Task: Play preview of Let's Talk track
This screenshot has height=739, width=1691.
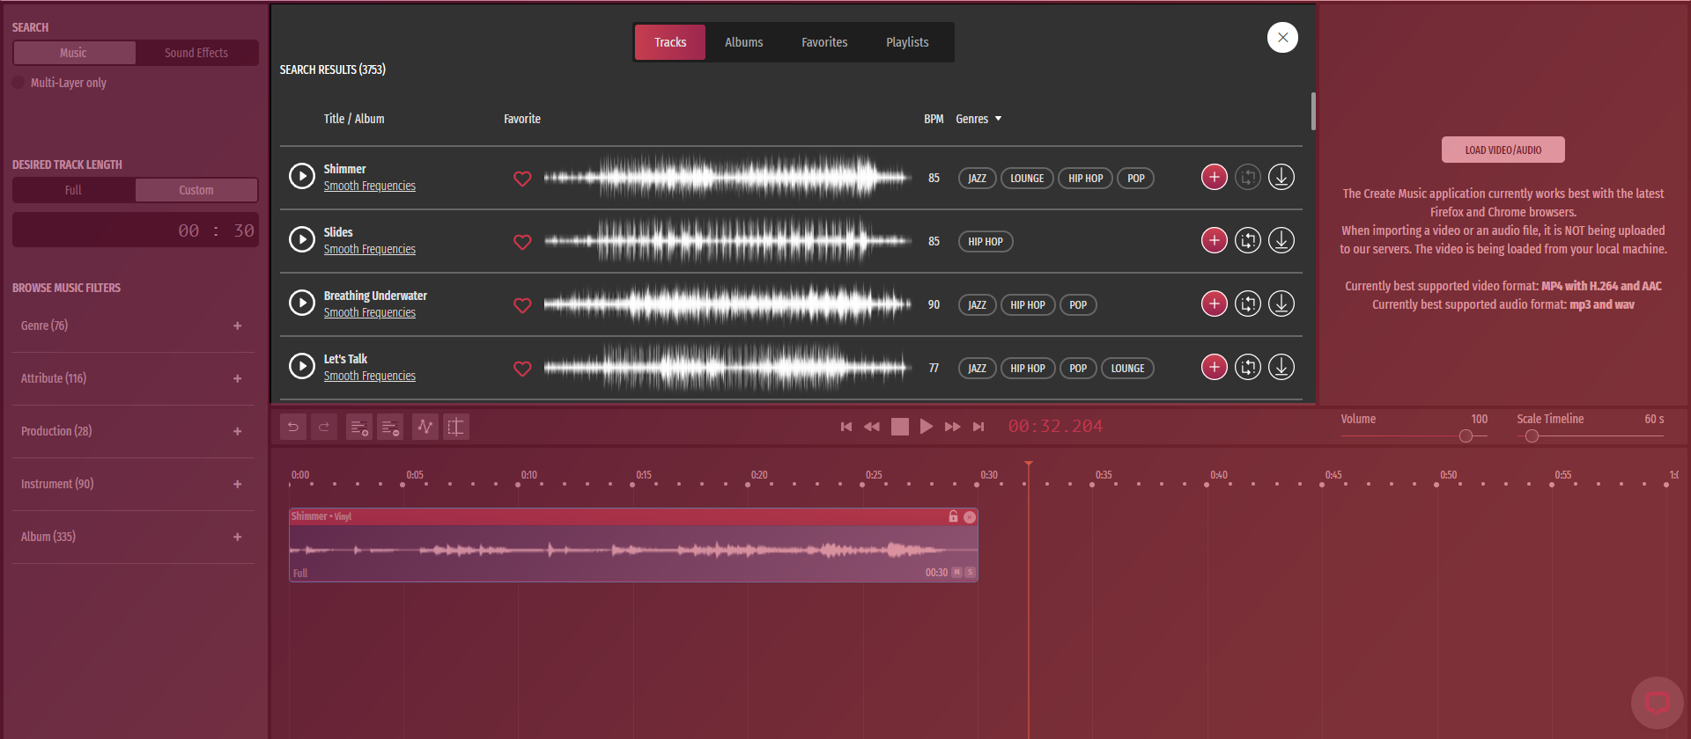Action: pyautogui.click(x=302, y=367)
